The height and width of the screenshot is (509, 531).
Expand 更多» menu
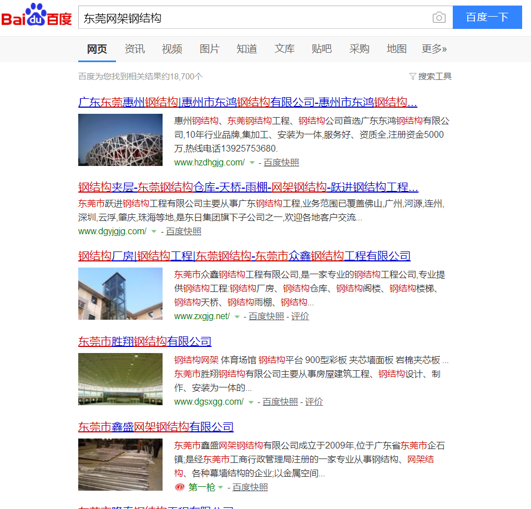(x=434, y=49)
